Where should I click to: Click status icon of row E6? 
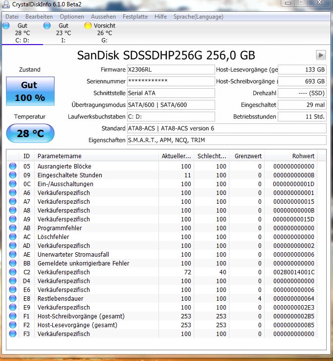point(13,289)
